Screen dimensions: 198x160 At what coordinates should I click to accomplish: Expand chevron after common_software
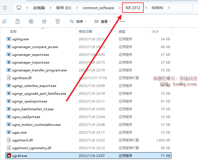[x=120, y=8]
